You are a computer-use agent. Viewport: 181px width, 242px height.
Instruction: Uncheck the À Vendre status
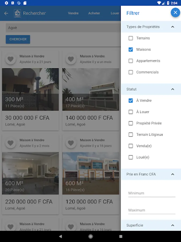(x=131, y=101)
